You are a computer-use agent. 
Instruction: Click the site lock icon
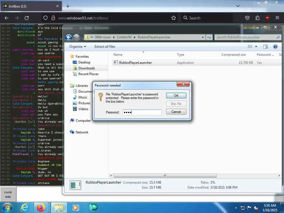click(53, 18)
